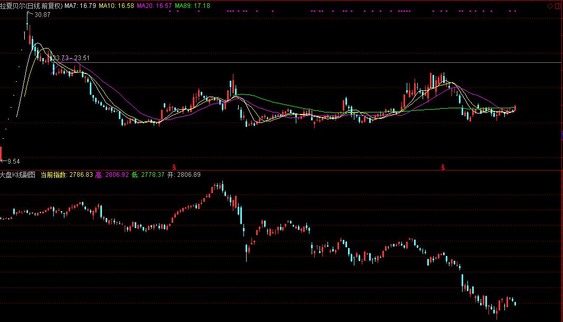Click the red bar at far-left bottom edge
Image resolution: width=563 pixels, height=322 pixels.
pos(1,152)
